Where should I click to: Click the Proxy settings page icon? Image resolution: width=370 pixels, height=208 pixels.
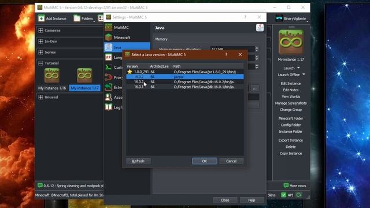coord(108,77)
